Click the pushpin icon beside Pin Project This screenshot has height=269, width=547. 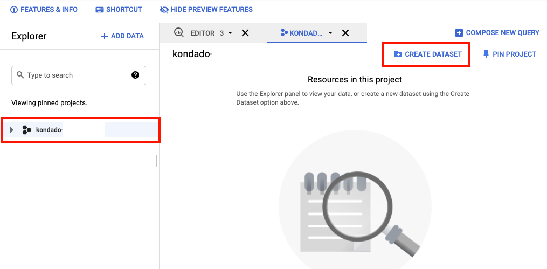pos(486,54)
